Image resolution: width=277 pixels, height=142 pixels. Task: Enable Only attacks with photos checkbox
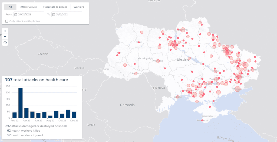click(x=7, y=21)
